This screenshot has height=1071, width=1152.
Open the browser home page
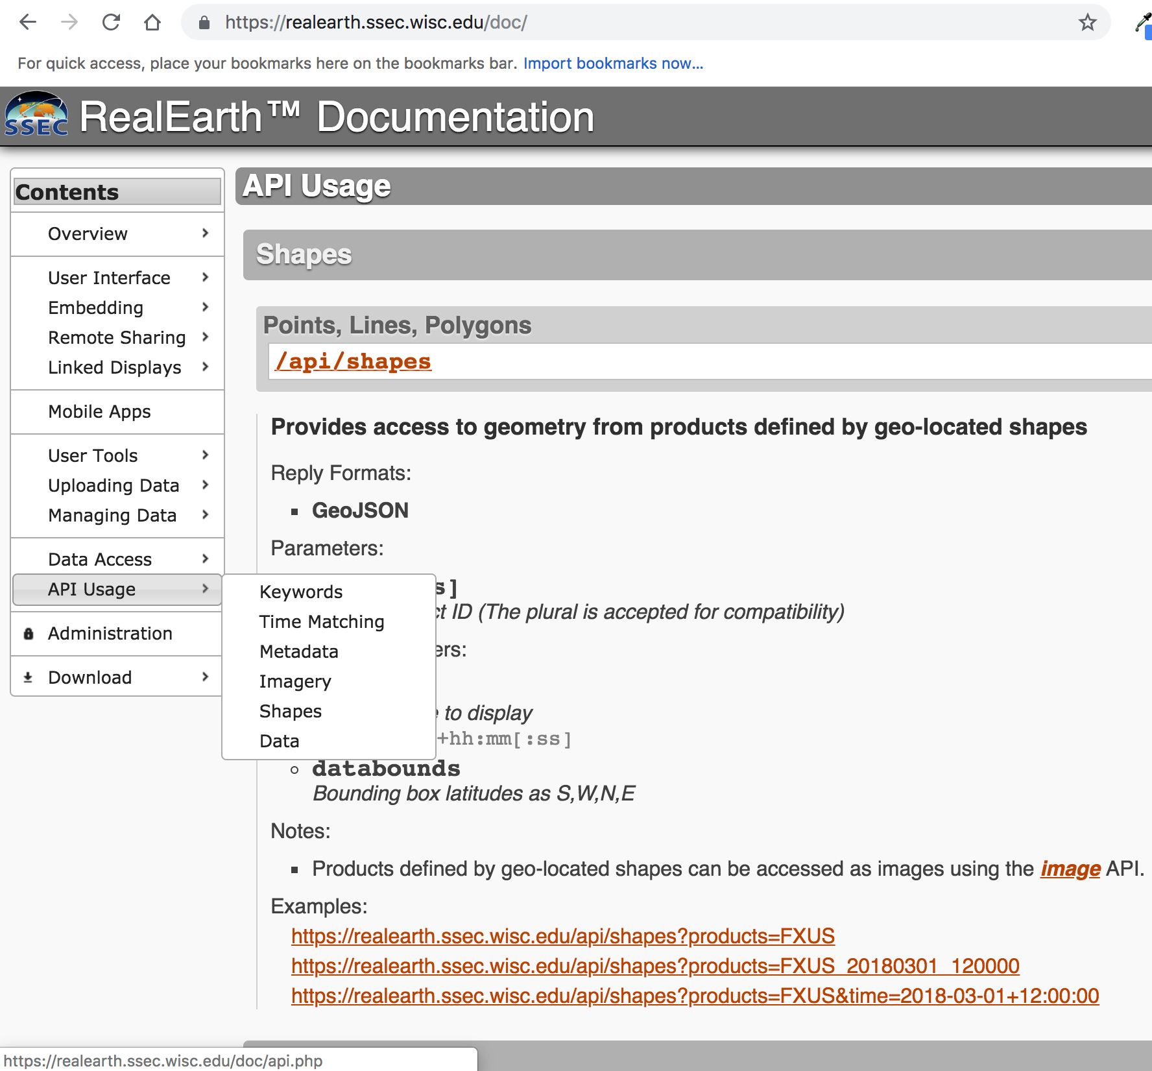(x=152, y=23)
